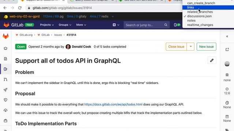This screenshot has height=131, width=234.
Task: Open the Repository sidebar icon
Action: click(5, 59)
